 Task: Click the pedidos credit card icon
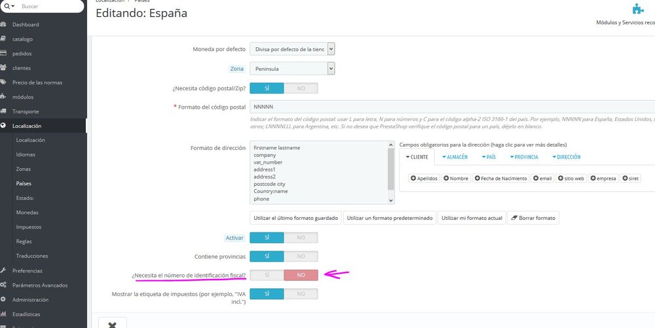tap(4, 54)
